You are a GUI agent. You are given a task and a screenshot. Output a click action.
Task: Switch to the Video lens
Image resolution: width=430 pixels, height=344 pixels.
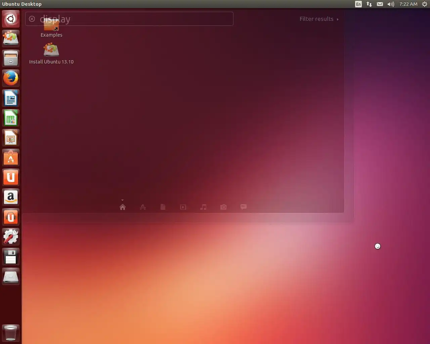point(183,207)
